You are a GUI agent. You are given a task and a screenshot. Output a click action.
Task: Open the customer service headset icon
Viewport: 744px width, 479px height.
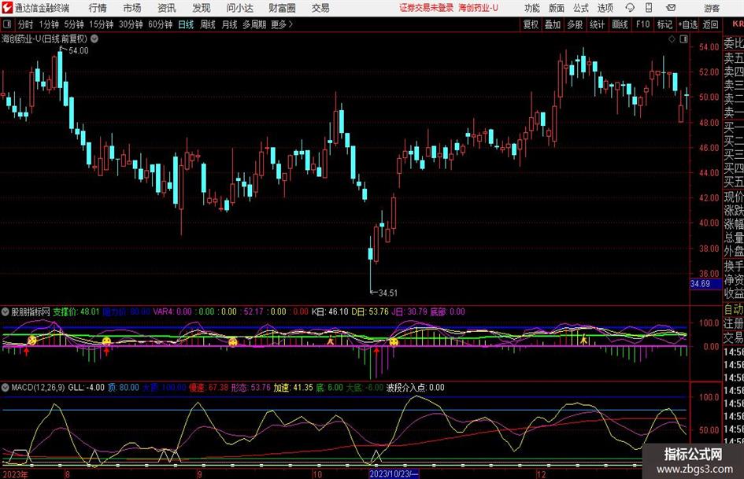630,8
